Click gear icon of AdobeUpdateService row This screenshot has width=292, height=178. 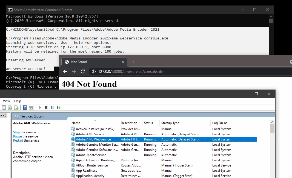tap(73, 155)
